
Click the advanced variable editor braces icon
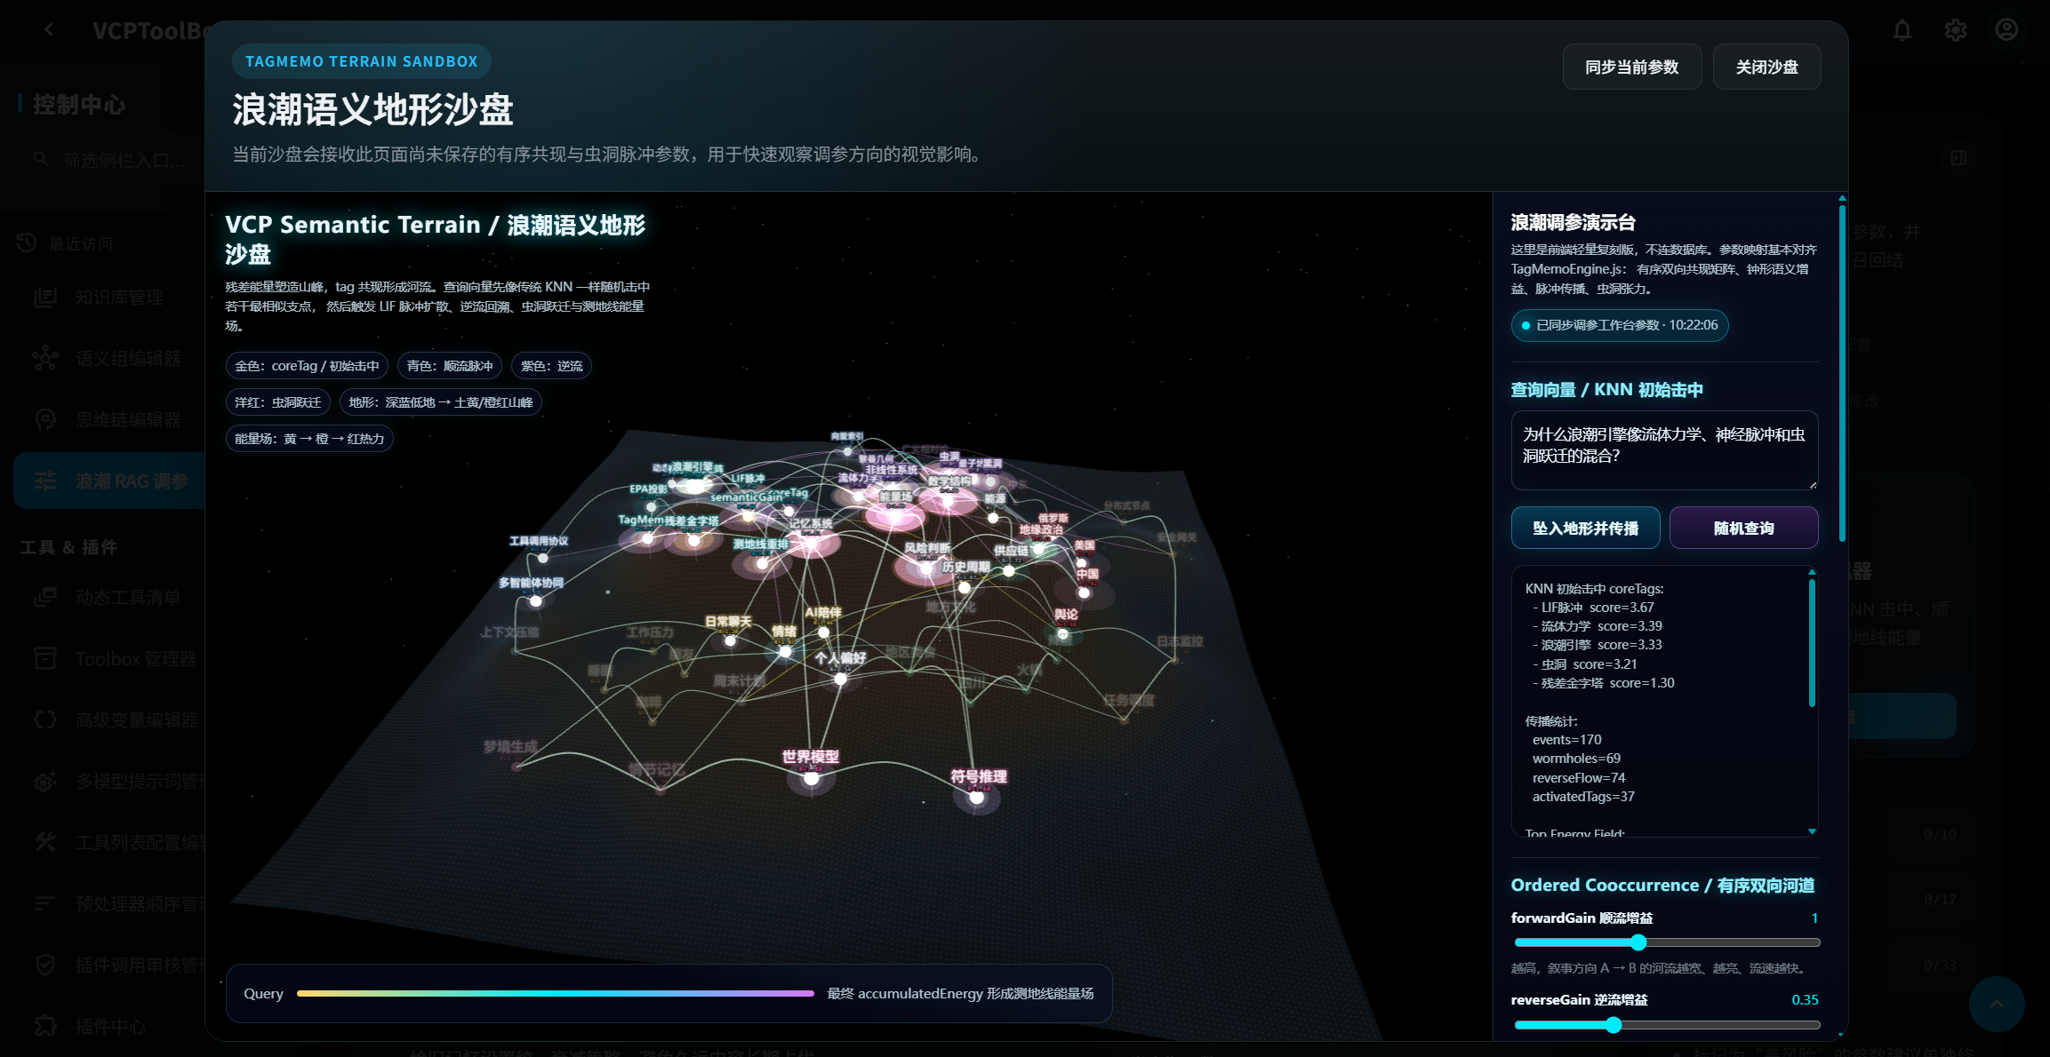pyautogui.click(x=45, y=719)
